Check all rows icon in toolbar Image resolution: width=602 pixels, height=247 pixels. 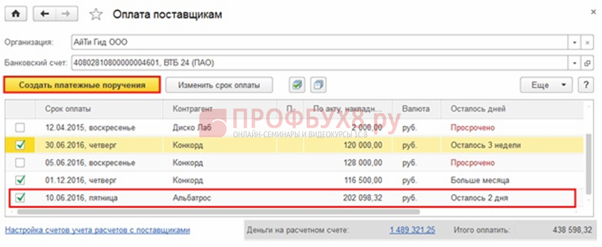tap(297, 85)
